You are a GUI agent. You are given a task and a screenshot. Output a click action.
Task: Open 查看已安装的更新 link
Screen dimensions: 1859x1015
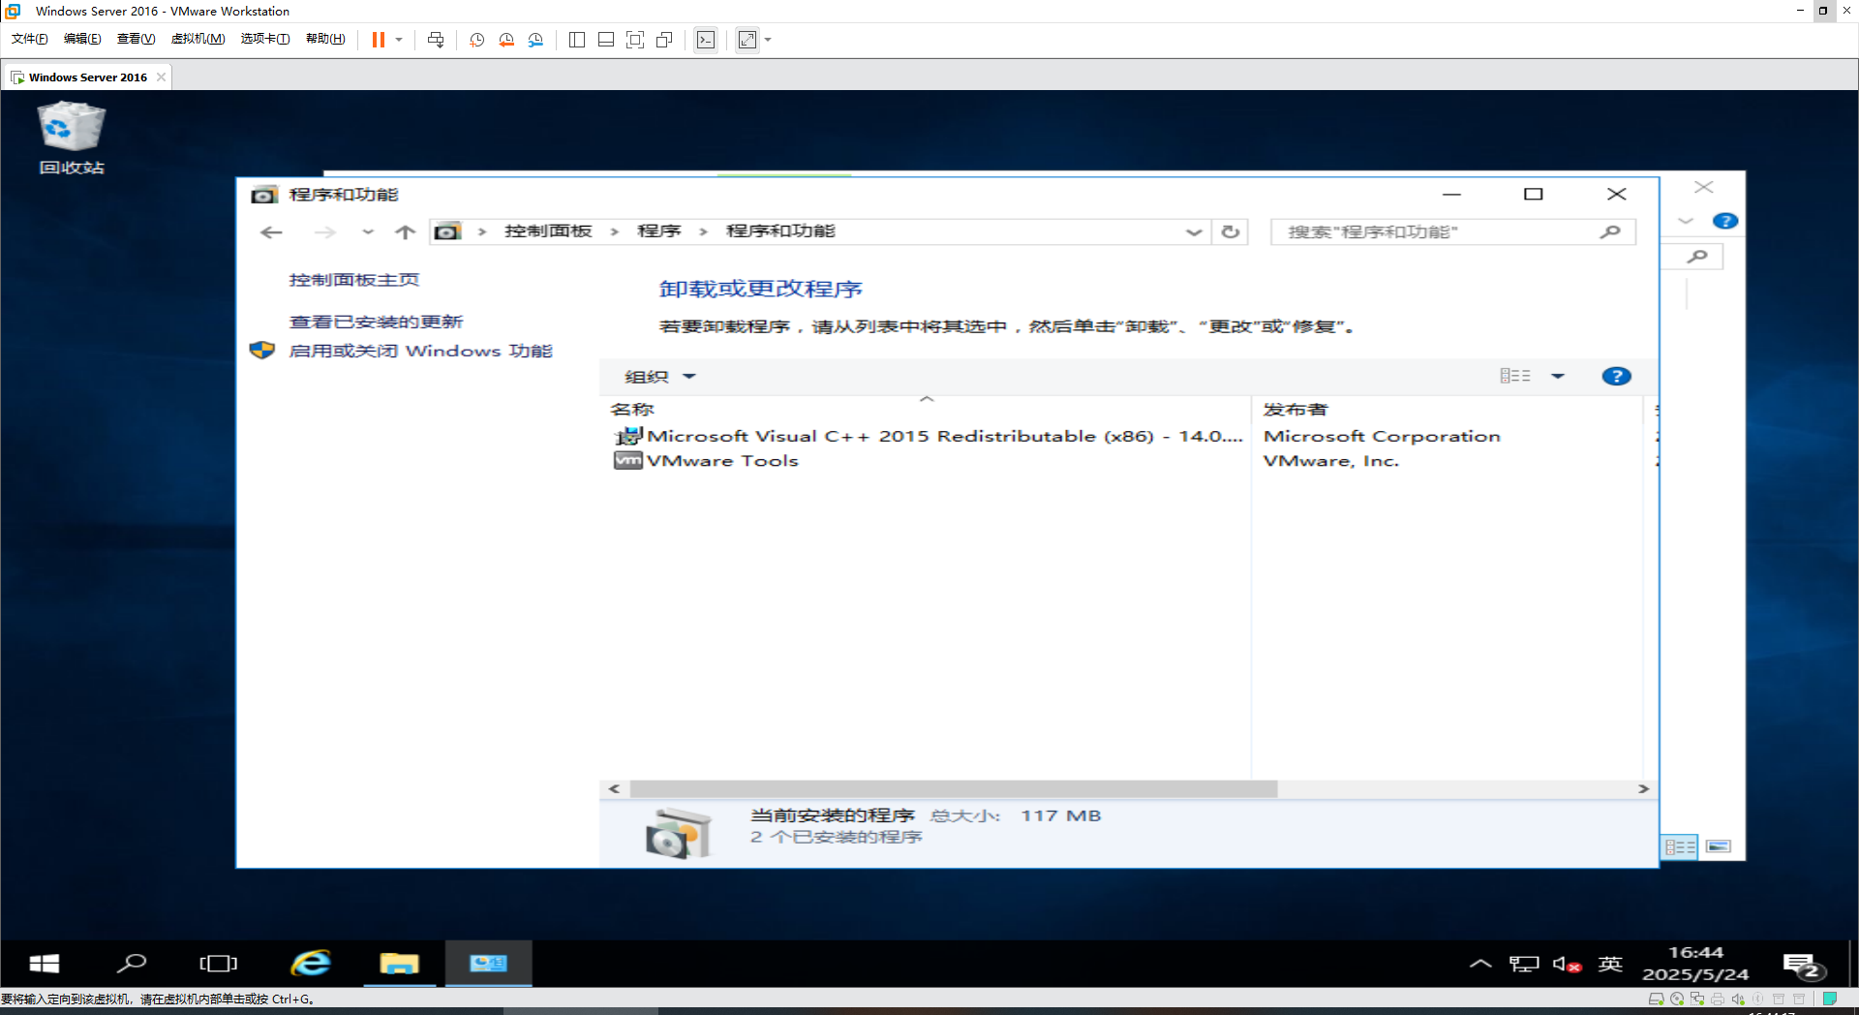376,322
